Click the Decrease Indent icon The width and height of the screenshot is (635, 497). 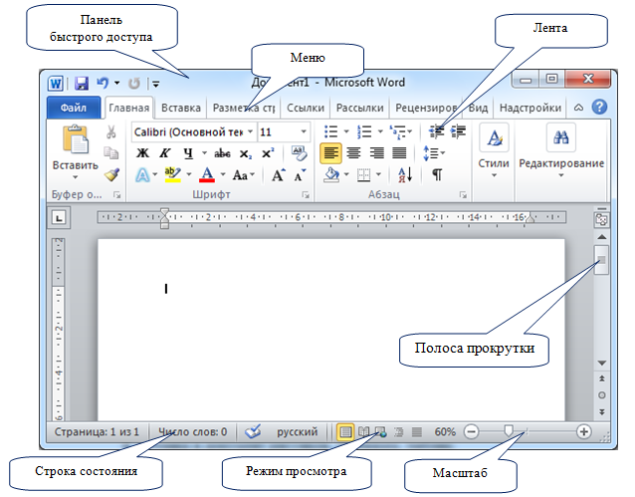tap(436, 131)
